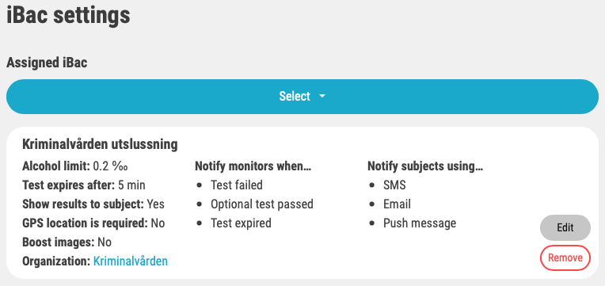Click Show results to subject: Yes
Screen dimensions: 605x286
coord(93,204)
